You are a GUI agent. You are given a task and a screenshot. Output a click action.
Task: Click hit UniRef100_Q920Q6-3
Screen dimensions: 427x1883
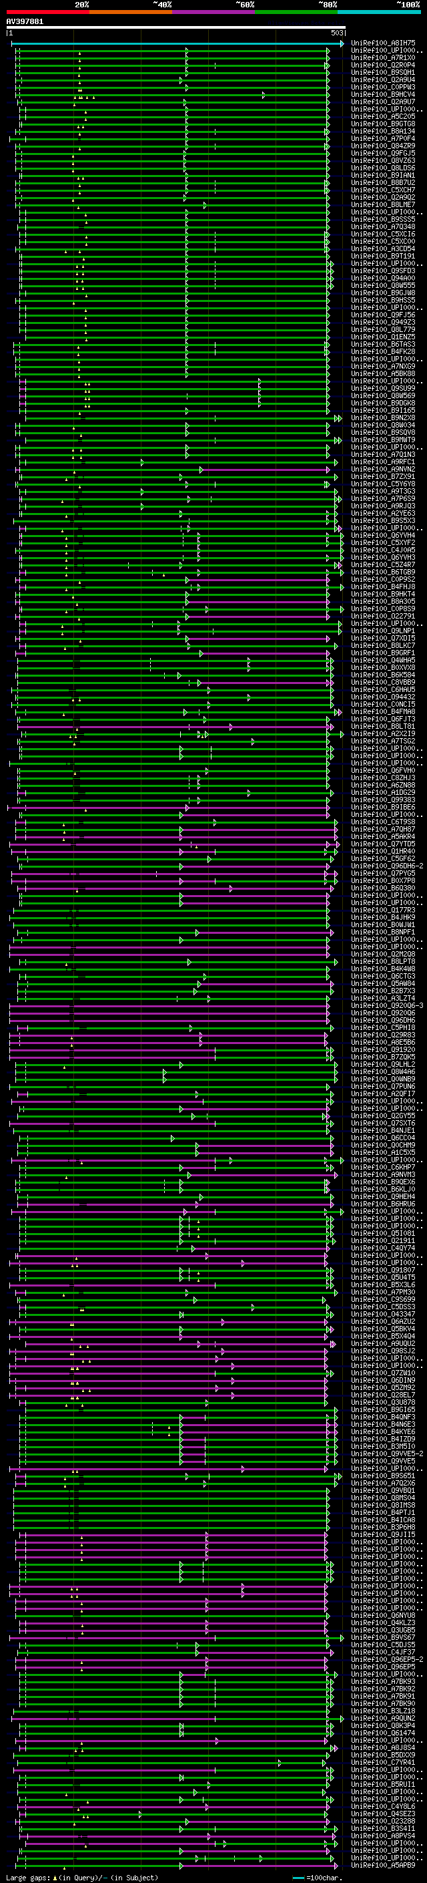point(388,1006)
